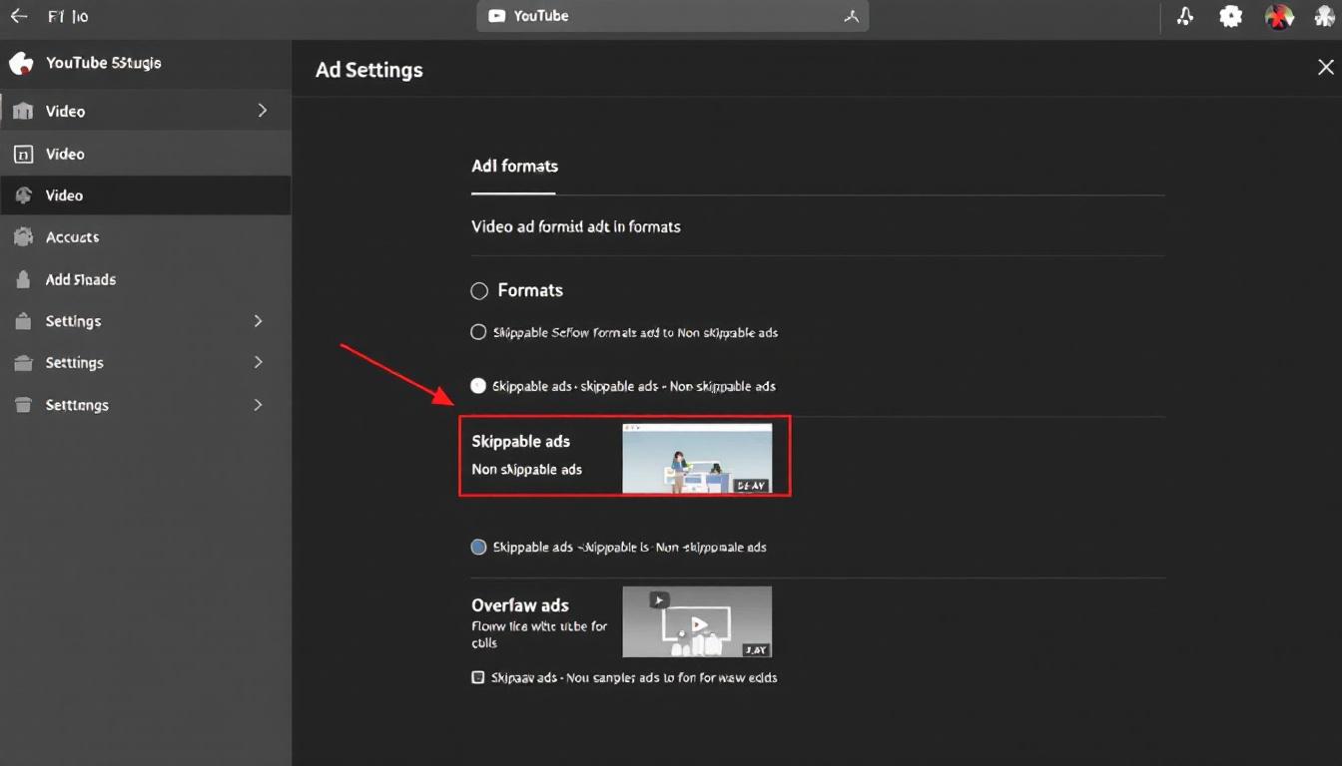
Task: Select the Skippable ads option in red box
Action: (624, 456)
